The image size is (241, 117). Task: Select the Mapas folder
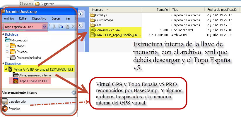[21, 46]
